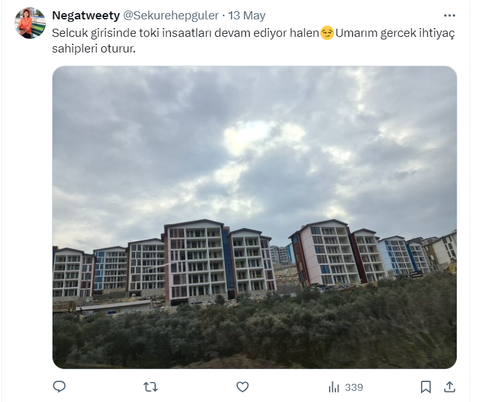Open the 13 May timestamp link
483x402 pixels.
coord(247,16)
